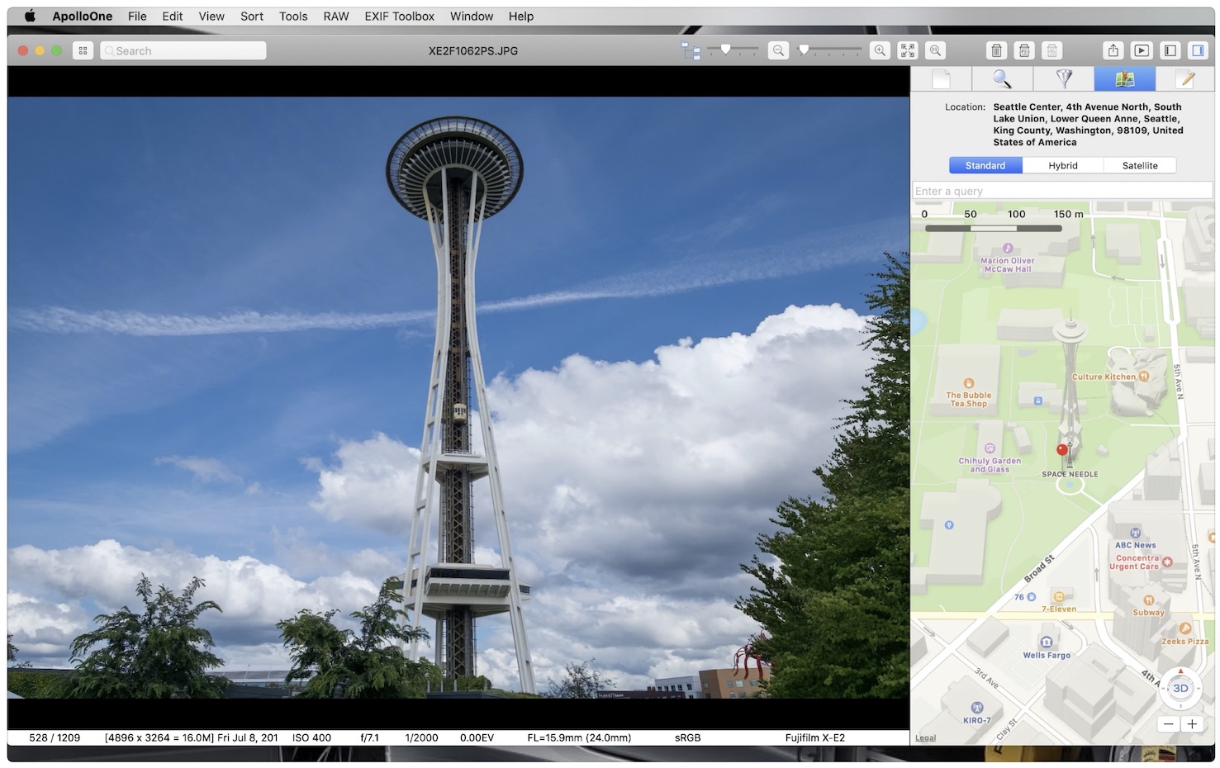Switch the map to Satellite view
Image resolution: width=1220 pixels, height=768 pixels.
coord(1140,165)
